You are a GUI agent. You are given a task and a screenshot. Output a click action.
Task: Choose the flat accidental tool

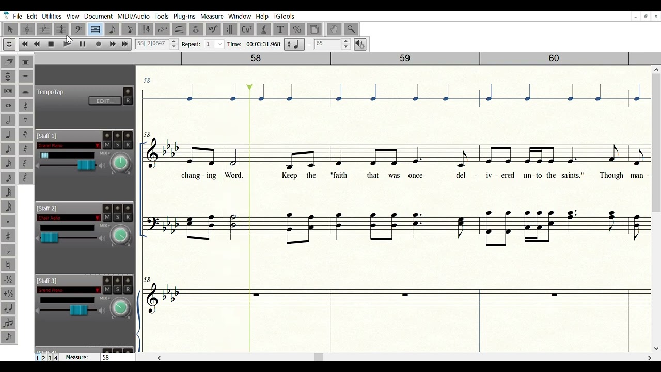pyautogui.click(x=8, y=251)
